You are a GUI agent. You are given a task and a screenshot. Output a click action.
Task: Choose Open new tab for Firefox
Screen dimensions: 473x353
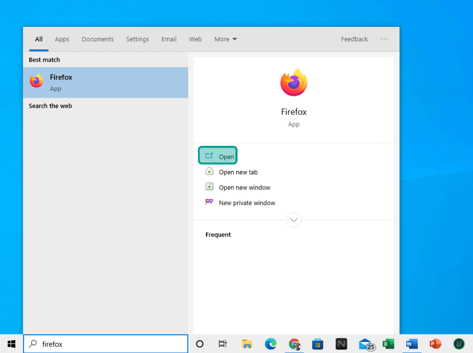(x=238, y=172)
